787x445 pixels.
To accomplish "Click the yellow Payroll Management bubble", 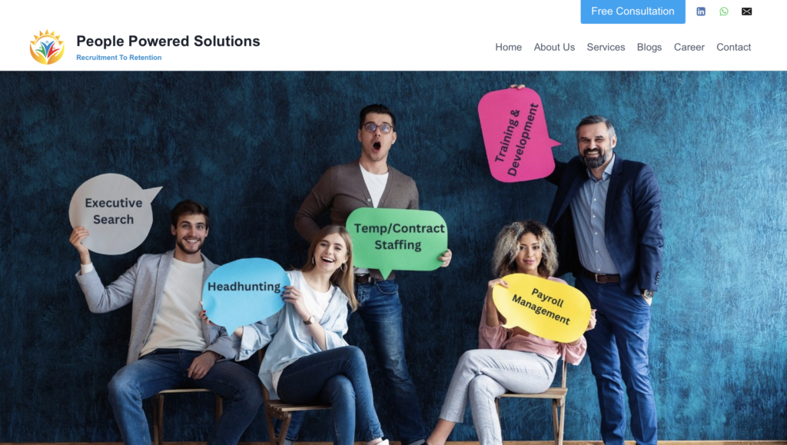I will click(x=541, y=307).
